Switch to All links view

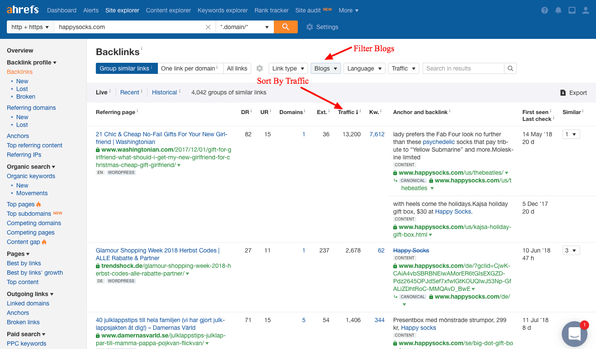pyautogui.click(x=237, y=68)
